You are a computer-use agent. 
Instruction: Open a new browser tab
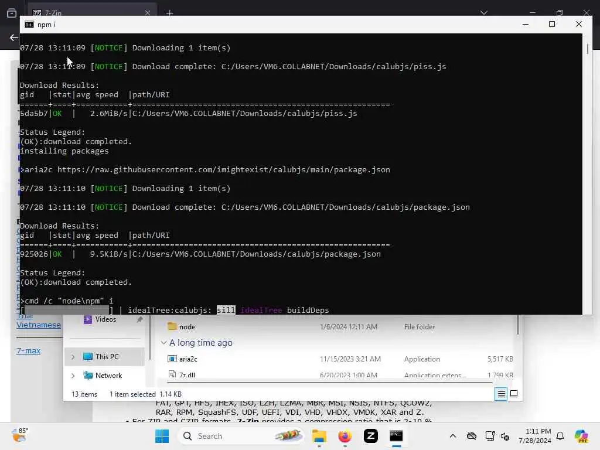click(x=169, y=13)
